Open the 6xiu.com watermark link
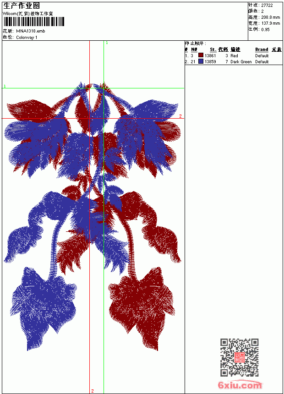This screenshot has width=284, height=394. [x=240, y=385]
